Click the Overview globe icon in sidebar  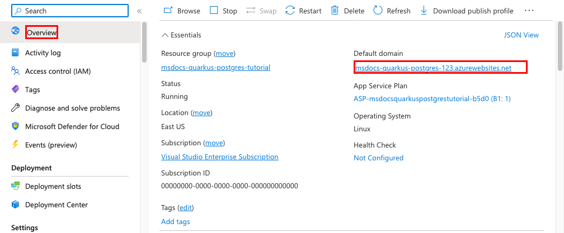point(15,31)
